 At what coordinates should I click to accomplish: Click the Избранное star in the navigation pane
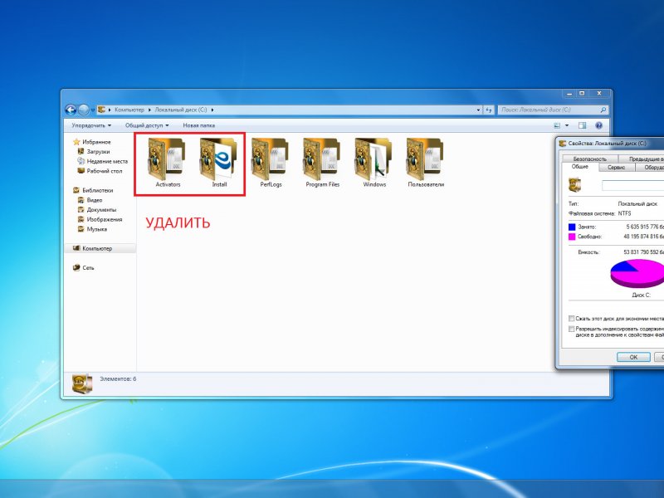coord(76,142)
